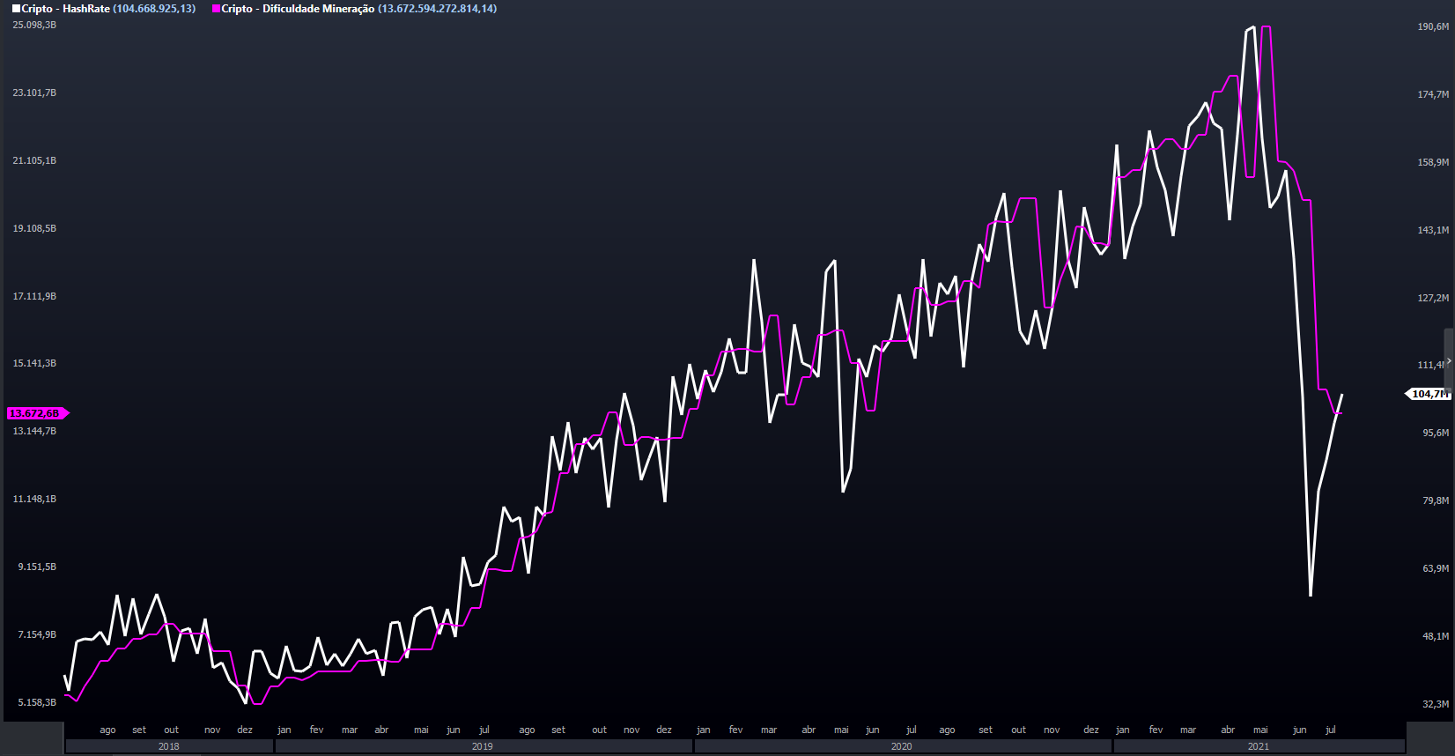Click left axis label 17.111,9B
The width and height of the screenshot is (1455, 756).
click(x=34, y=296)
